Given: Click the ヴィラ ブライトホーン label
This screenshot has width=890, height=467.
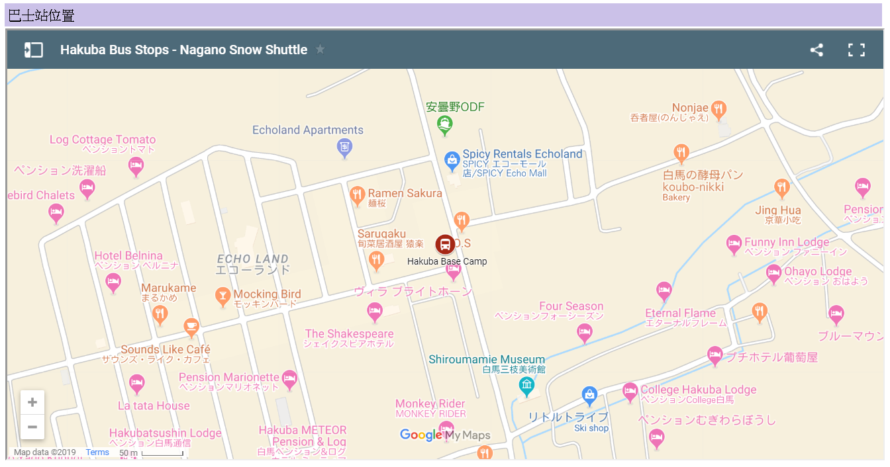Looking at the screenshot, I should click(413, 292).
